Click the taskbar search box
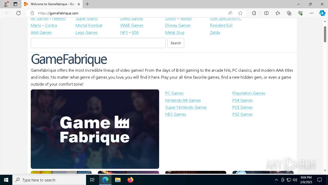 click(x=49, y=180)
